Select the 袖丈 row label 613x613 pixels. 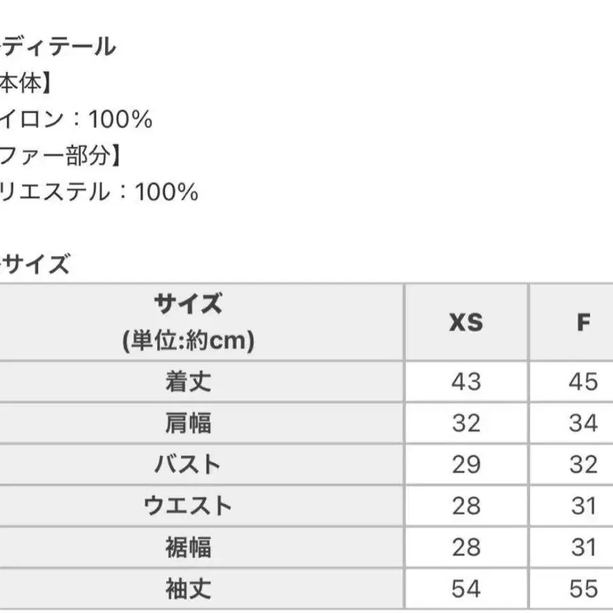pyautogui.click(x=189, y=589)
